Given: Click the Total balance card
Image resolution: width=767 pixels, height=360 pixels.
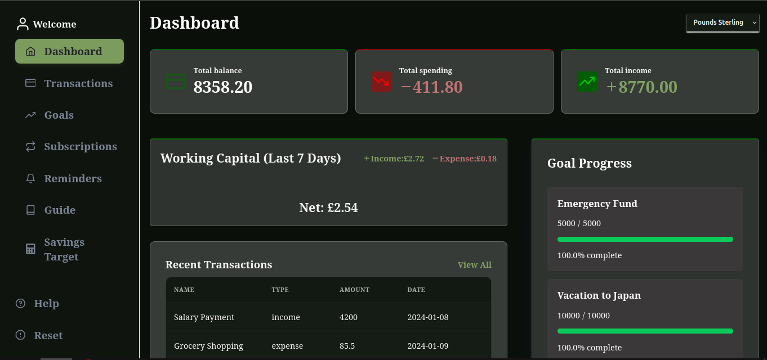Looking at the screenshot, I should 248,82.
